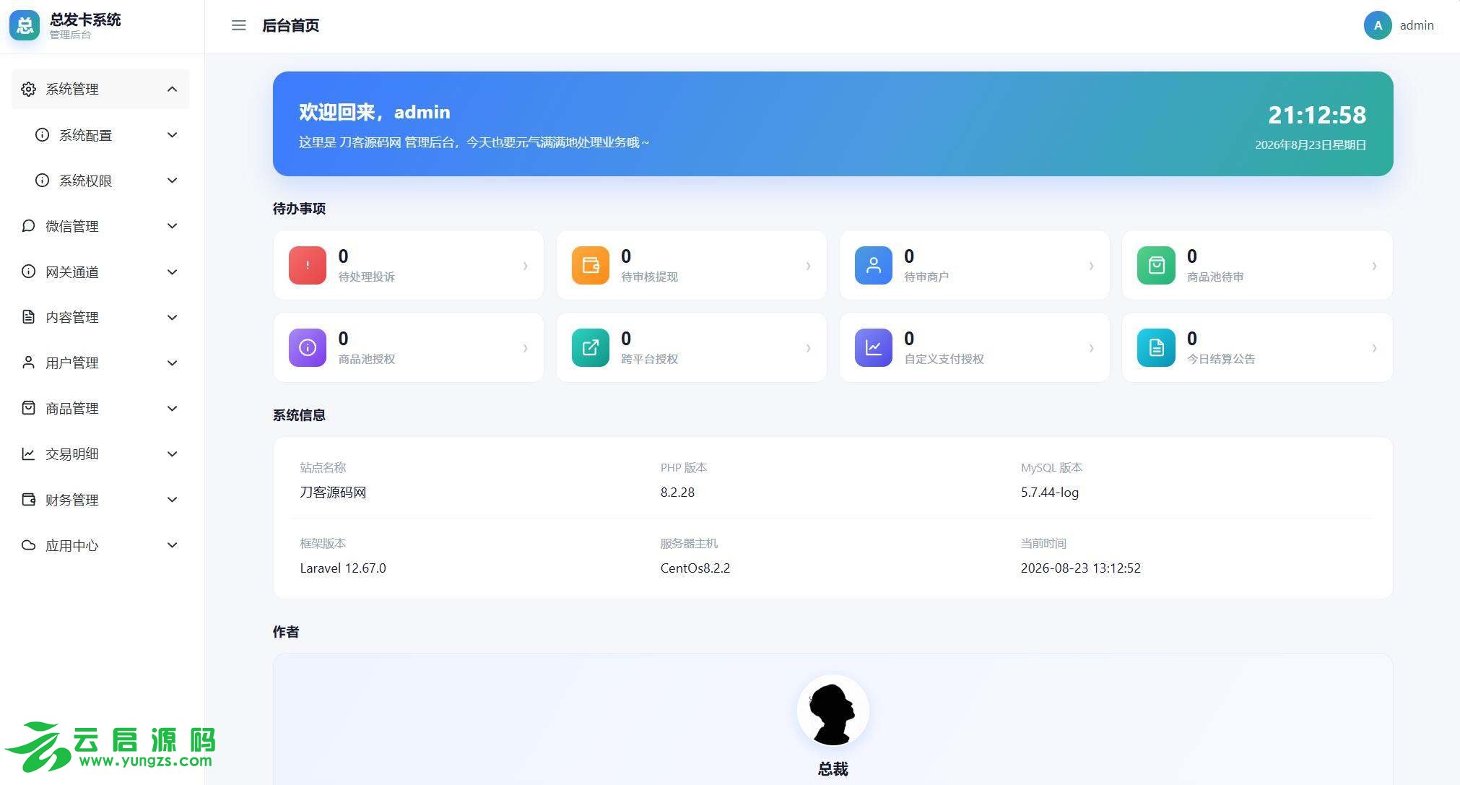Click the 8.2.28 PHP version value
Image resolution: width=1460 pixels, height=785 pixels.
point(677,493)
